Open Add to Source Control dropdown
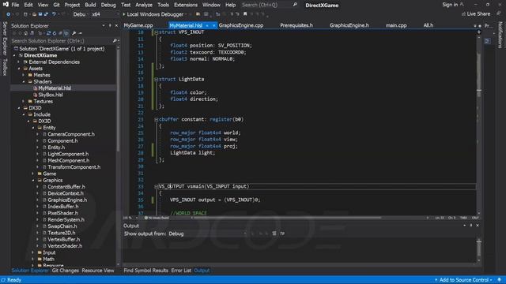 click(463, 280)
